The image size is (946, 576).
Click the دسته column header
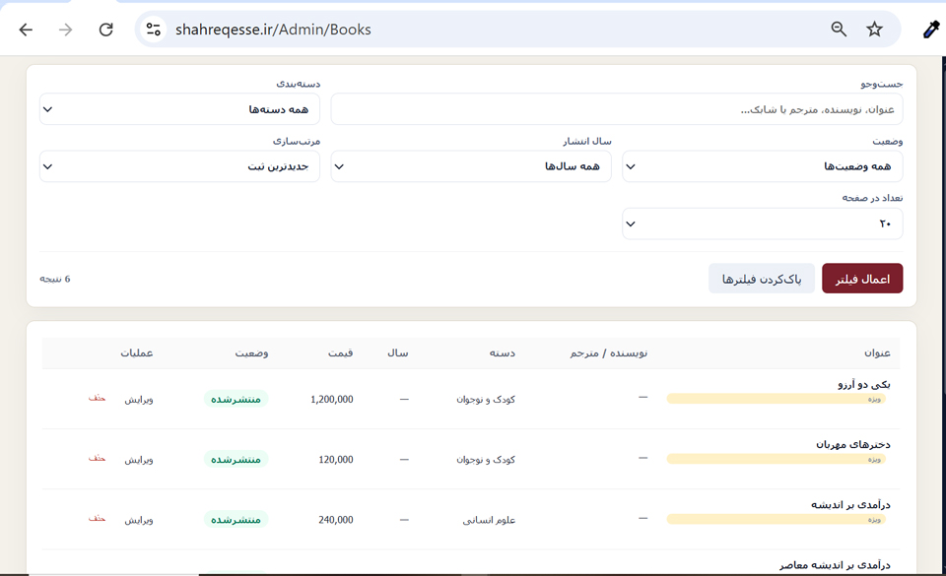click(x=502, y=353)
